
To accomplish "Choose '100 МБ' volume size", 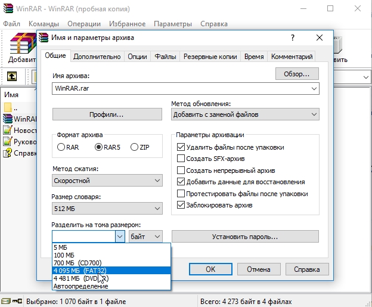I will [x=111, y=255].
